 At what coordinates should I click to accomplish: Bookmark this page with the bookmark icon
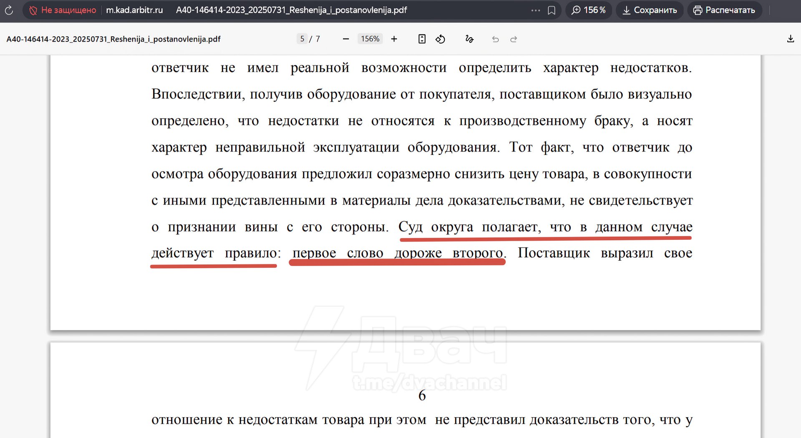(x=552, y=10)
